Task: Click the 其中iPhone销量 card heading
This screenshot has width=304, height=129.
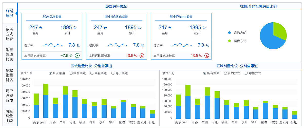Action: pos(181,17)
